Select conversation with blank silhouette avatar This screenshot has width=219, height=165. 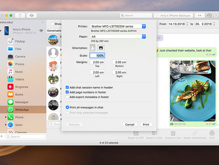(x=53, y=53)
